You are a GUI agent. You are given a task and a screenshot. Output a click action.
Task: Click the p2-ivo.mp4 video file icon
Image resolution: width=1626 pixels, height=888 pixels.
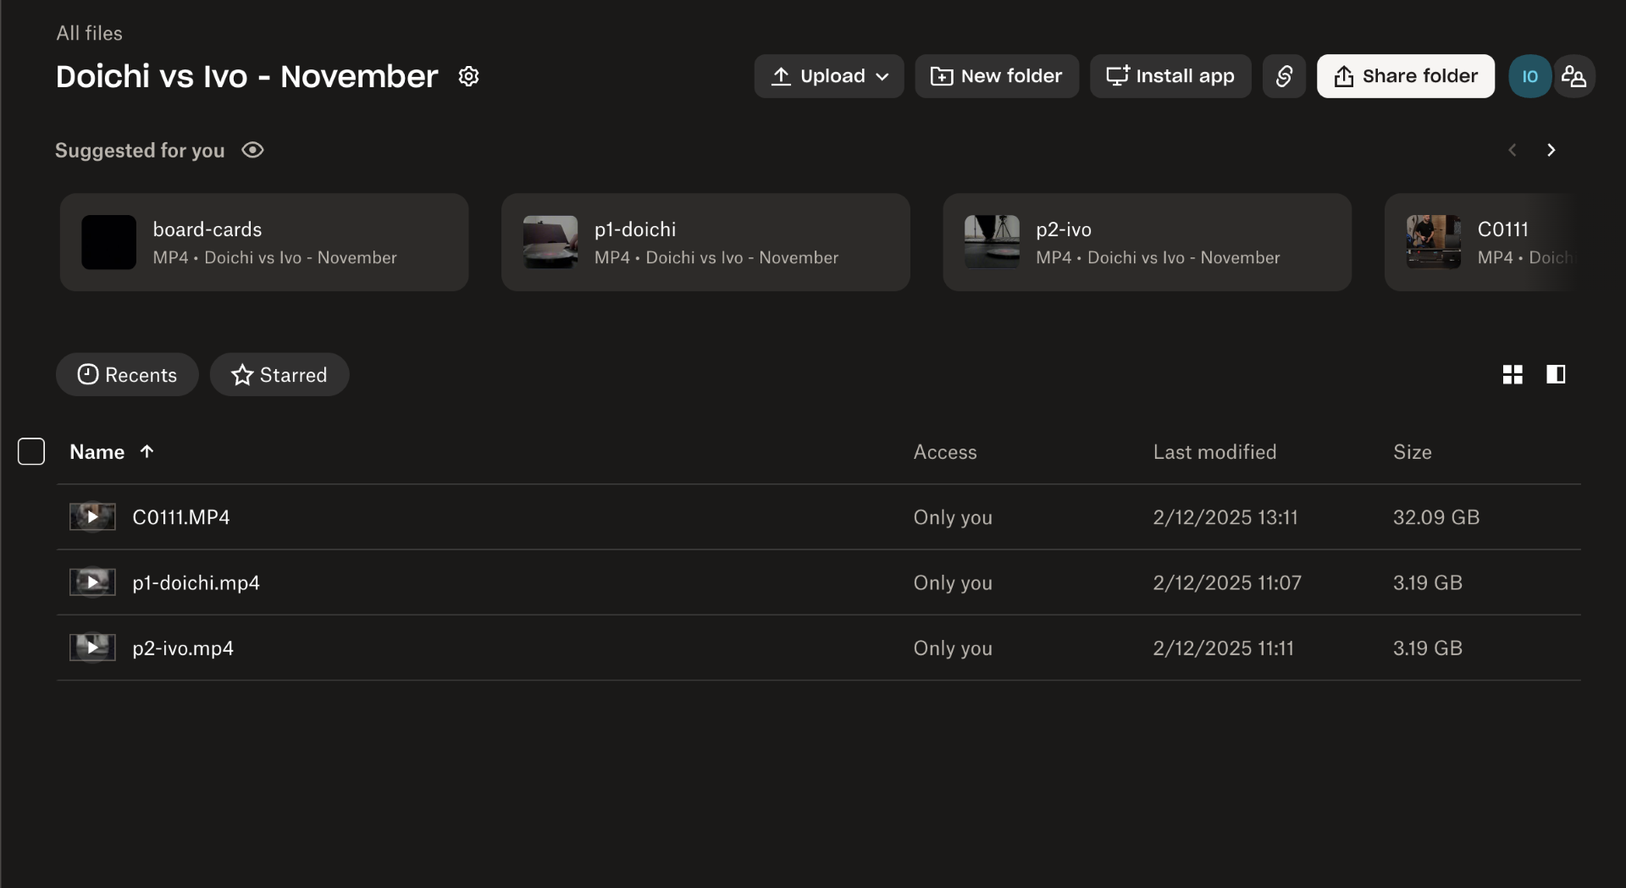[x=92, y=648]
